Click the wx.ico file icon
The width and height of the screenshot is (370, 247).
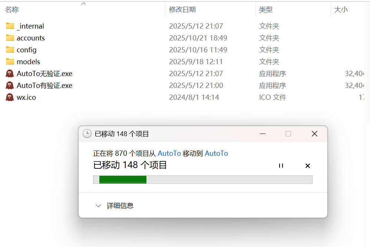(10, 97)
